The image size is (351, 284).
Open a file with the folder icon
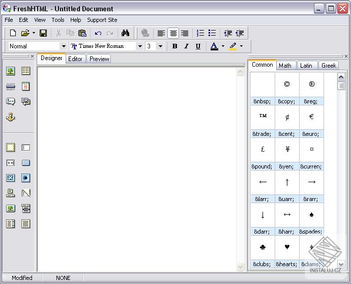point(25,33)
